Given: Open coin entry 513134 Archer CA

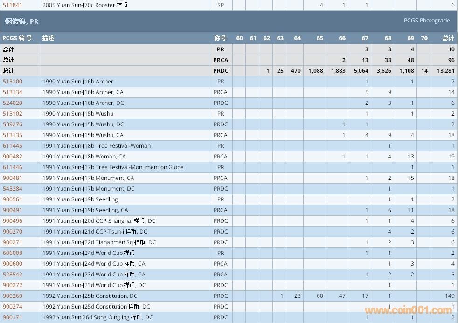Looking at the screenshot, I should 13,92.
